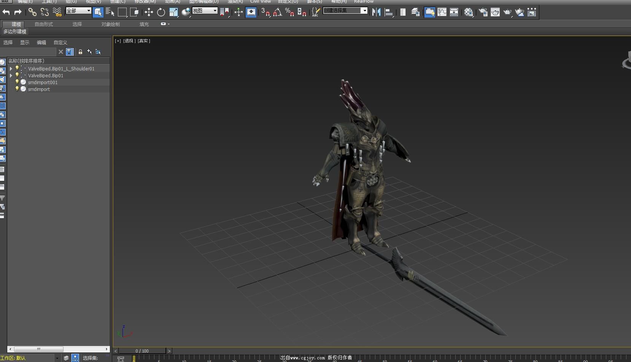The image size is (631, 362).
Task: Open the scene explorer 自定义 menu
Action: tap(60, 43)
